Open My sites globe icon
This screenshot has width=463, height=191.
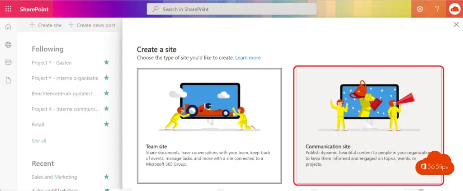[8, 45]
